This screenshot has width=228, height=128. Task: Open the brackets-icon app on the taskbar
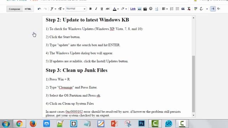coord(74,124)
